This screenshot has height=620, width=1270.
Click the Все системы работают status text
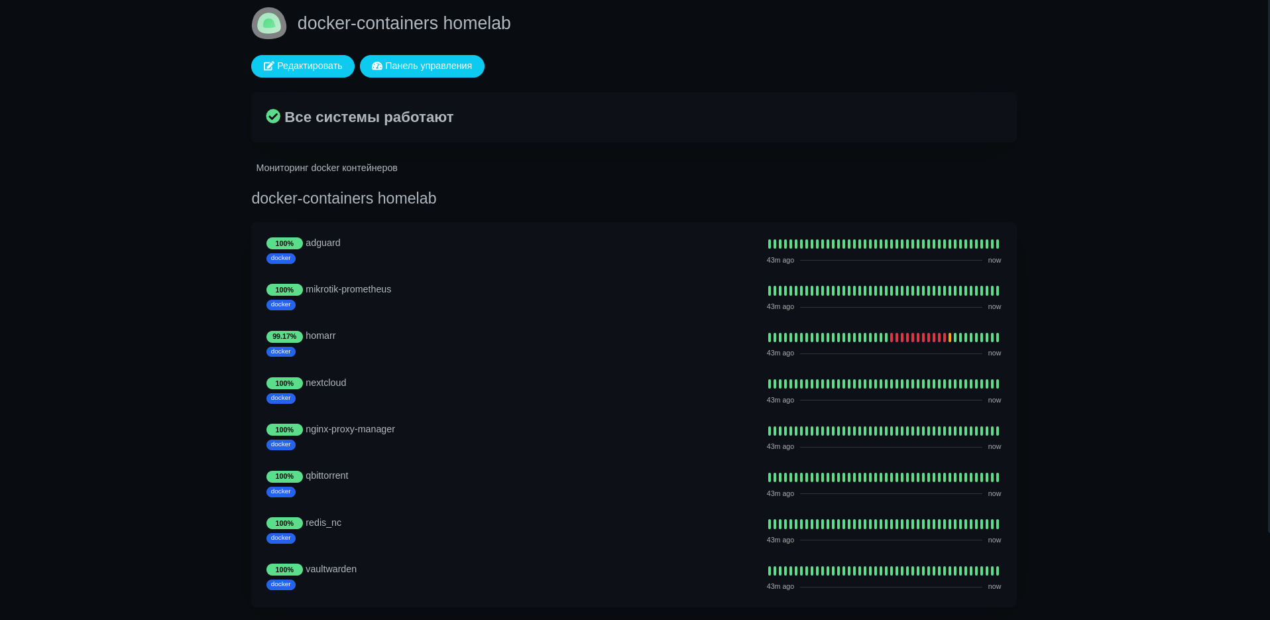point(369,117)
